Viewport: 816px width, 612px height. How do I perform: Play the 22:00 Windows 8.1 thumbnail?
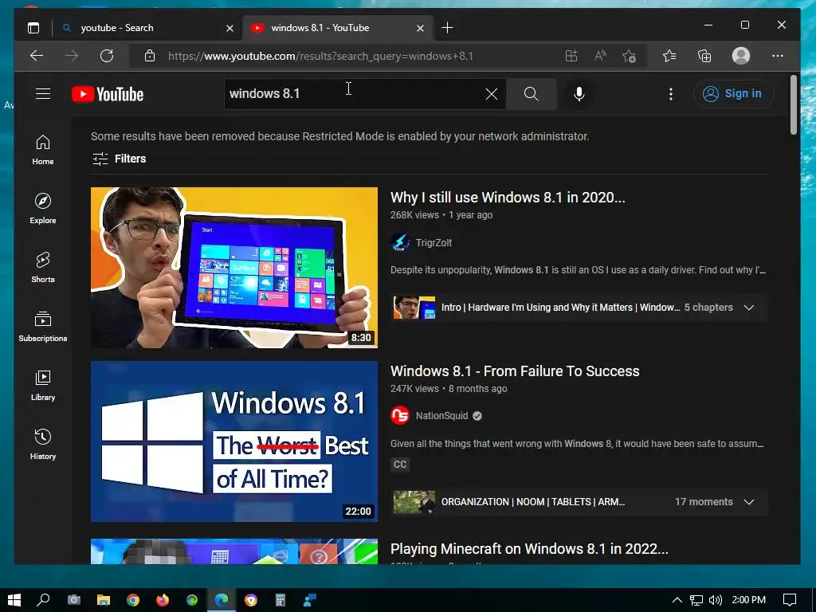coord(233,441)
